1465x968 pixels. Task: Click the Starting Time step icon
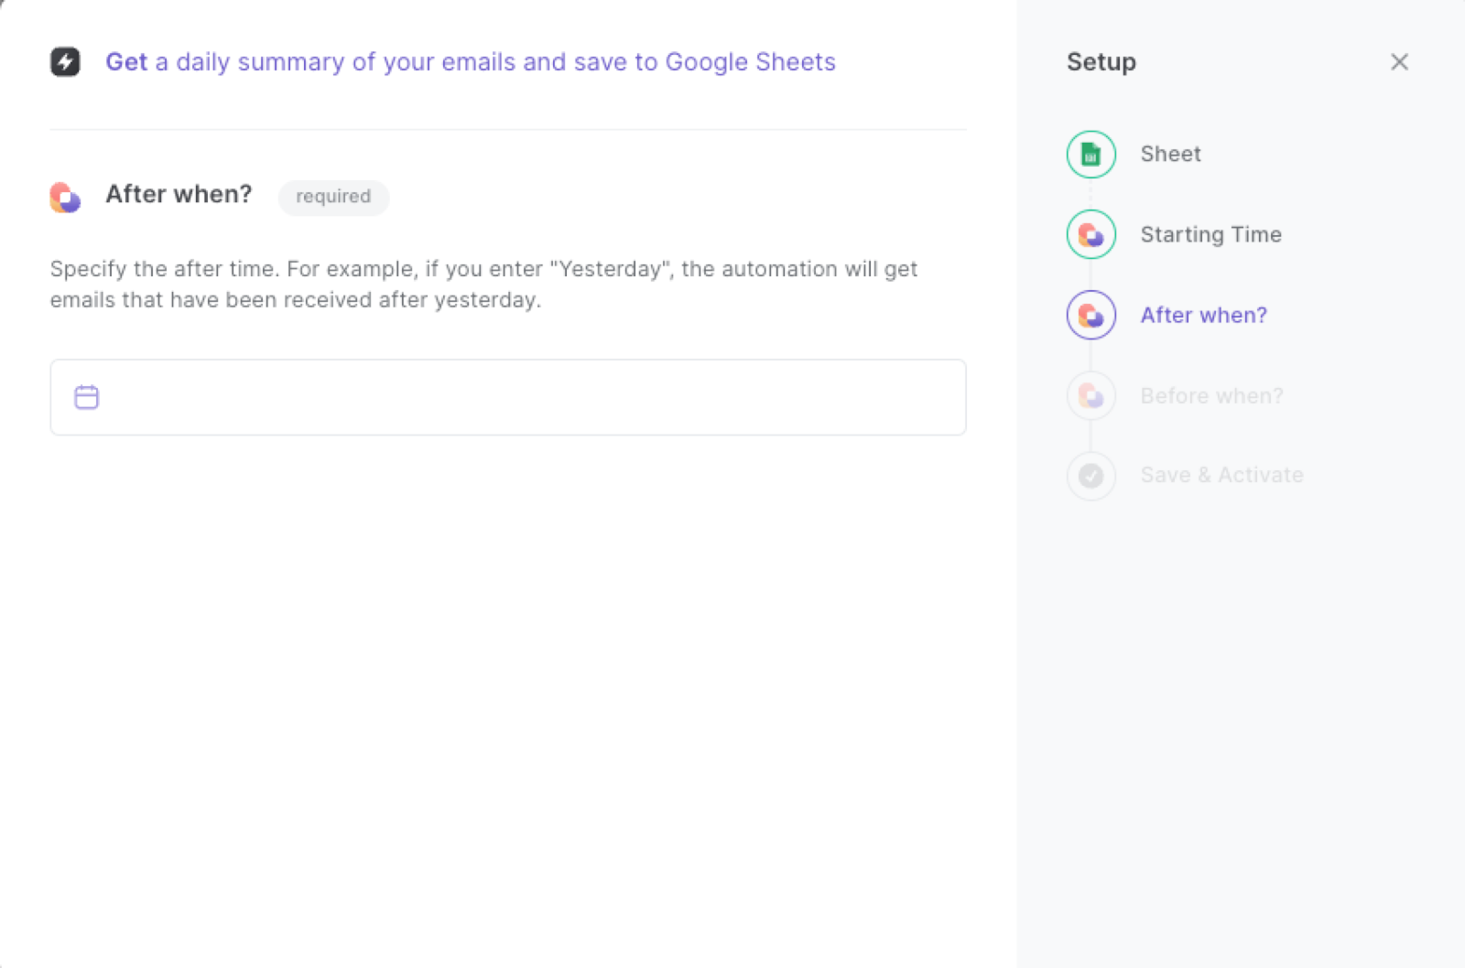(x=1091, y=234)
